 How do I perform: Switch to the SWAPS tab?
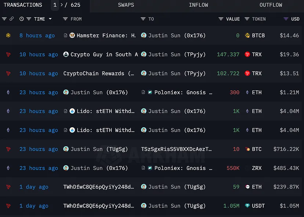126,5
